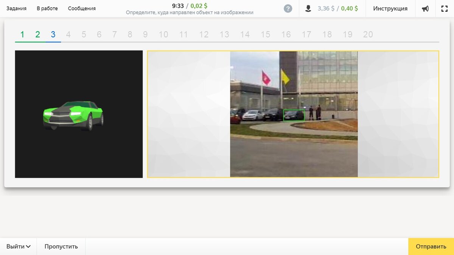Switch to task page 18
The width and height of the screenshot is (454, 255).
point(327,34)
